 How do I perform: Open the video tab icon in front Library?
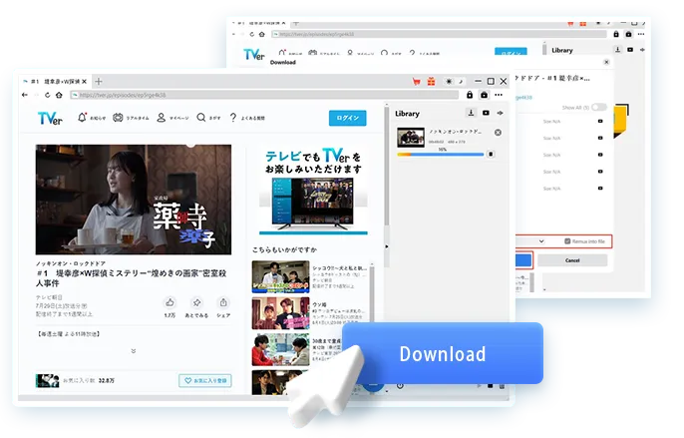point(486,113)
